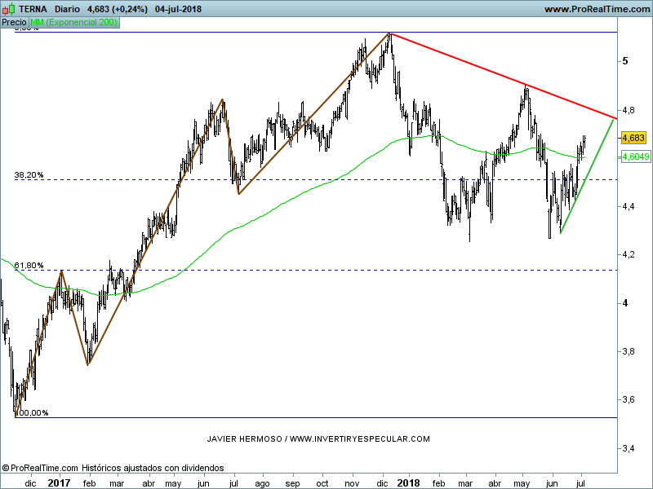Click the 2018 year marker on time axis
The image size is (653, 489).
[408, 482]
